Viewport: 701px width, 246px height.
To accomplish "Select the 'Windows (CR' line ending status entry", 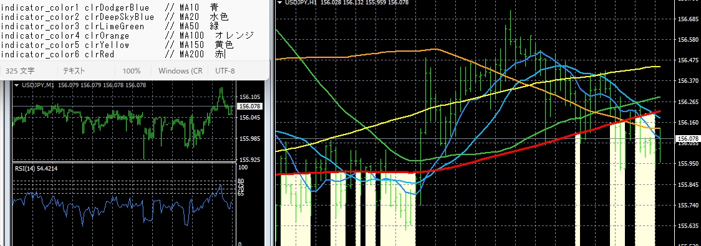I will [180, 71].
